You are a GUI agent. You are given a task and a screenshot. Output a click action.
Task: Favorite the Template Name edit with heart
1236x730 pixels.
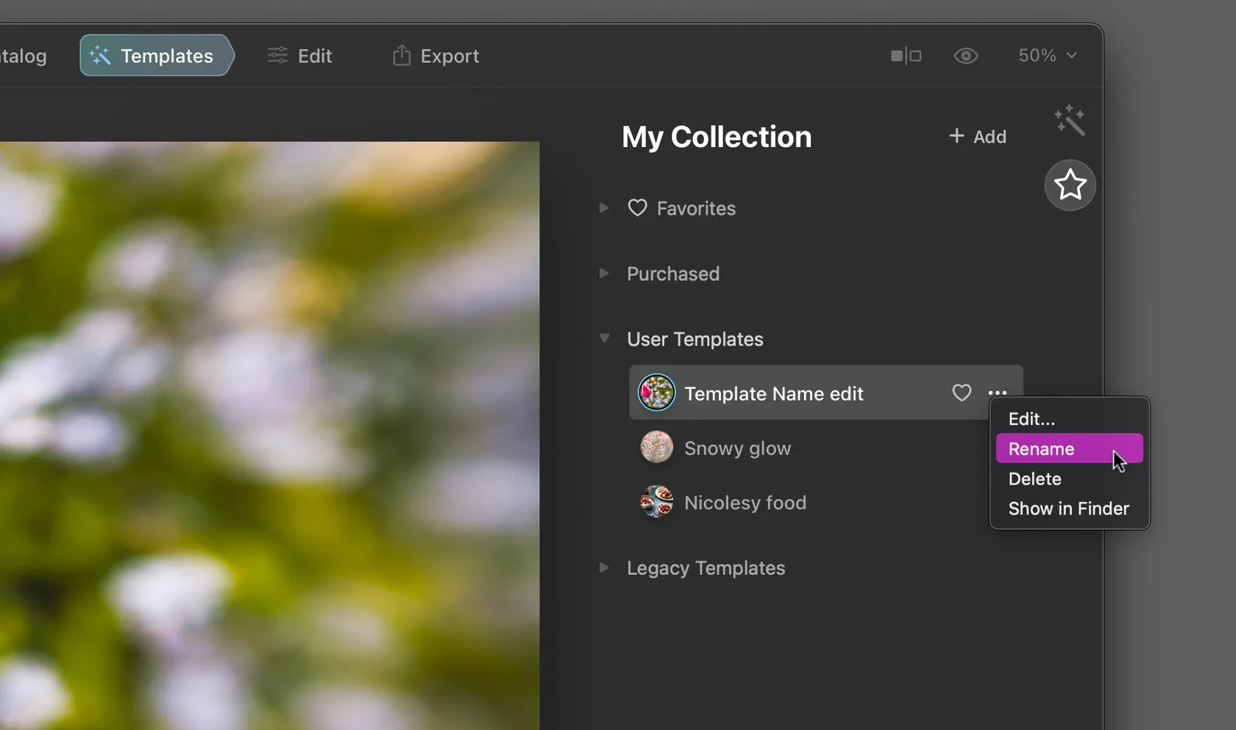(961, 393)
